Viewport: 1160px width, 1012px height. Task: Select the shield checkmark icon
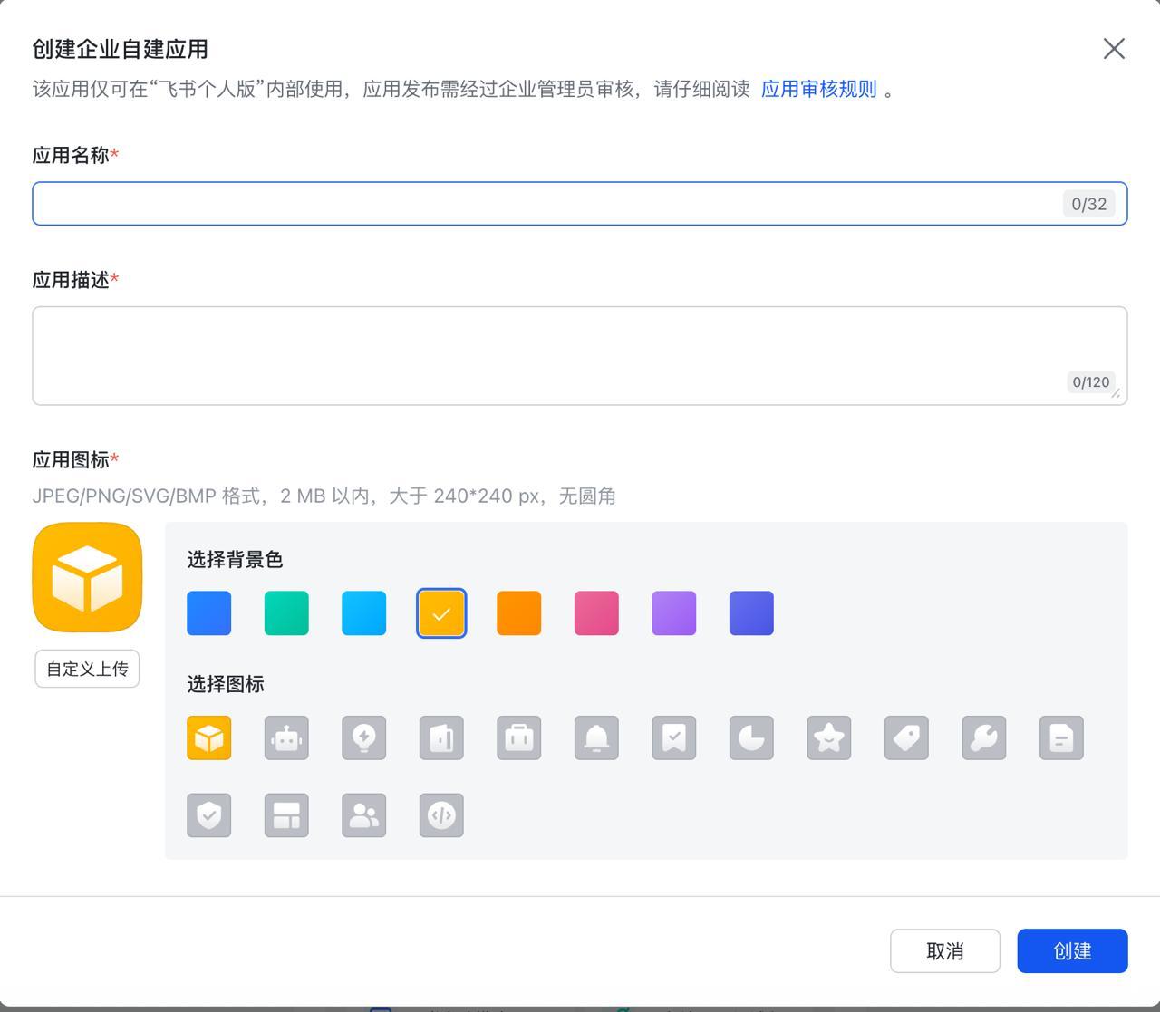coord(209,814)
